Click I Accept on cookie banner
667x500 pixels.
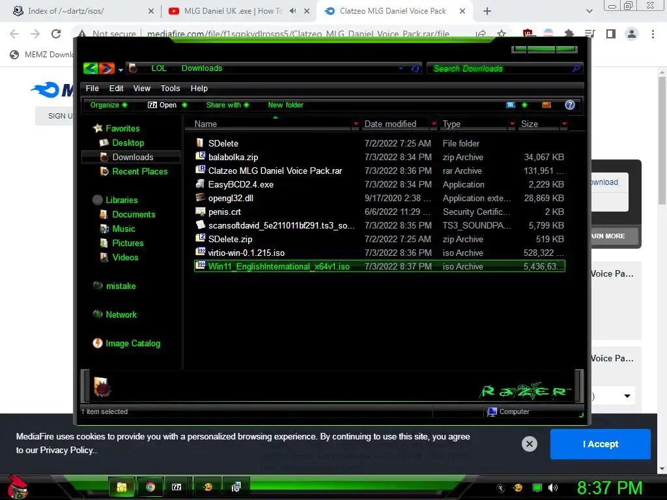tap(600, 444)
